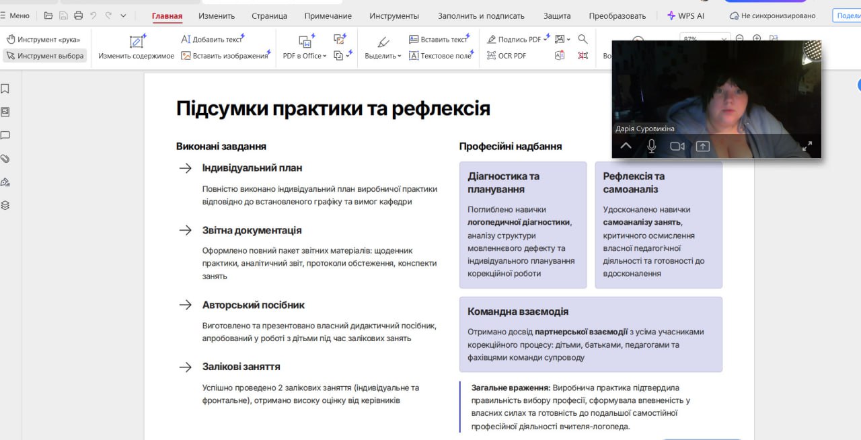Open the Выделить highlight dropdown
This screenshot has width=861, height=440.
(x=383, y=56)
